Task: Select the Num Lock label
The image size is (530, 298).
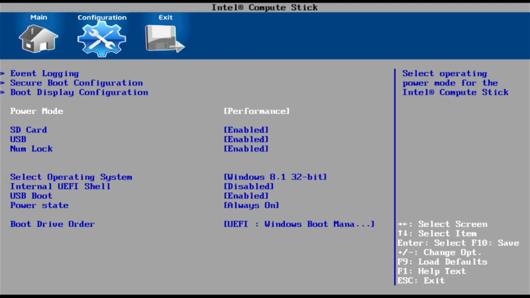Action: [x=31, y=149]
